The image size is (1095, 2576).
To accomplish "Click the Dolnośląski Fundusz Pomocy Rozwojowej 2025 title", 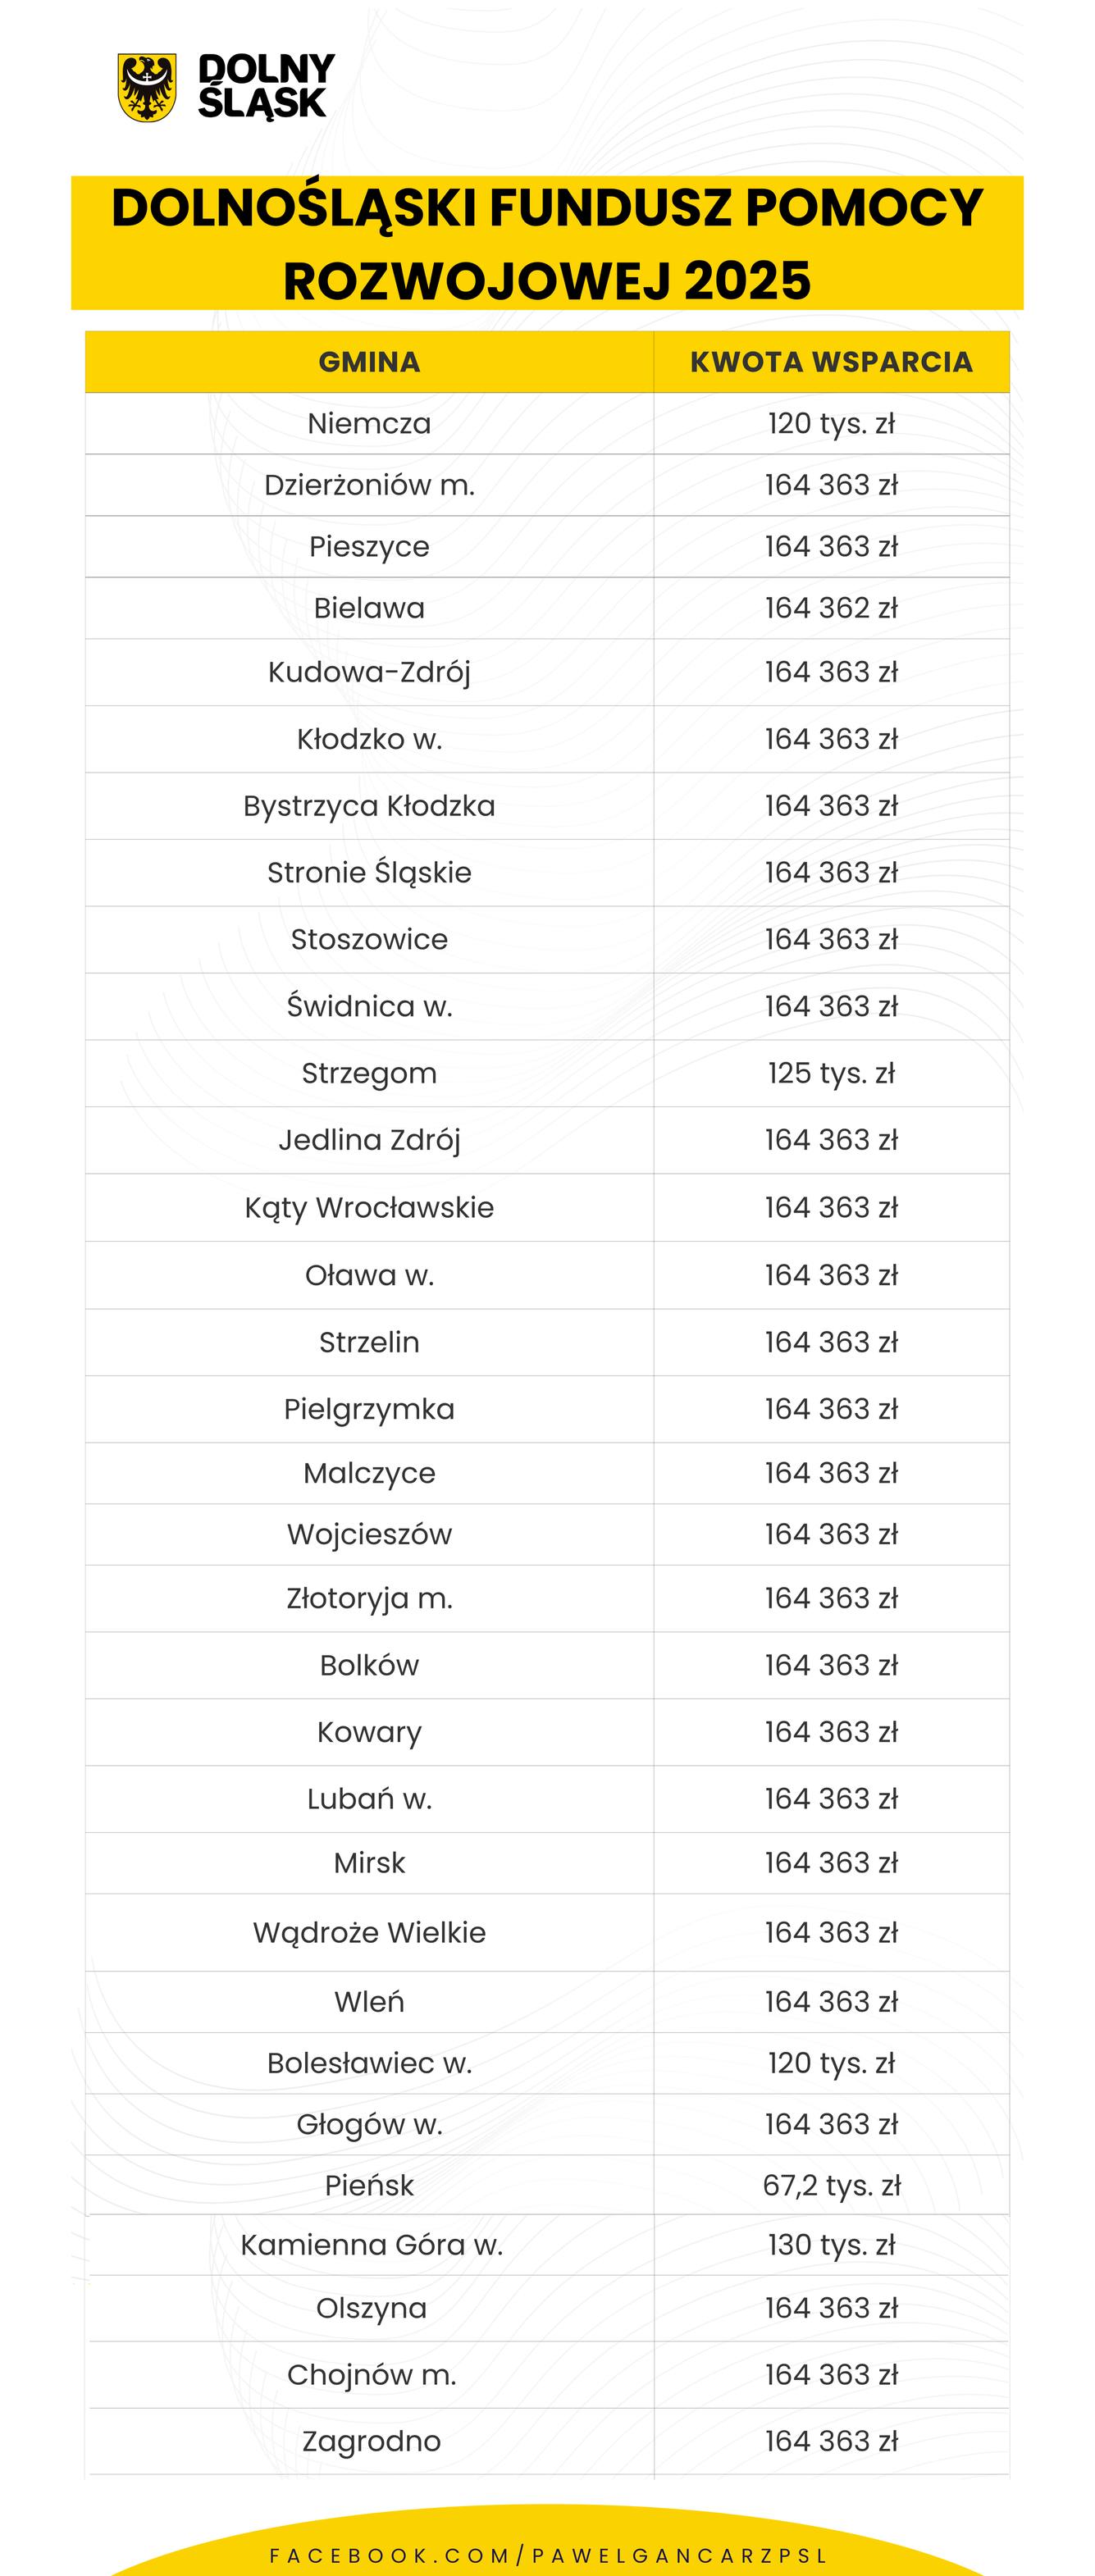I will [547, 243].
